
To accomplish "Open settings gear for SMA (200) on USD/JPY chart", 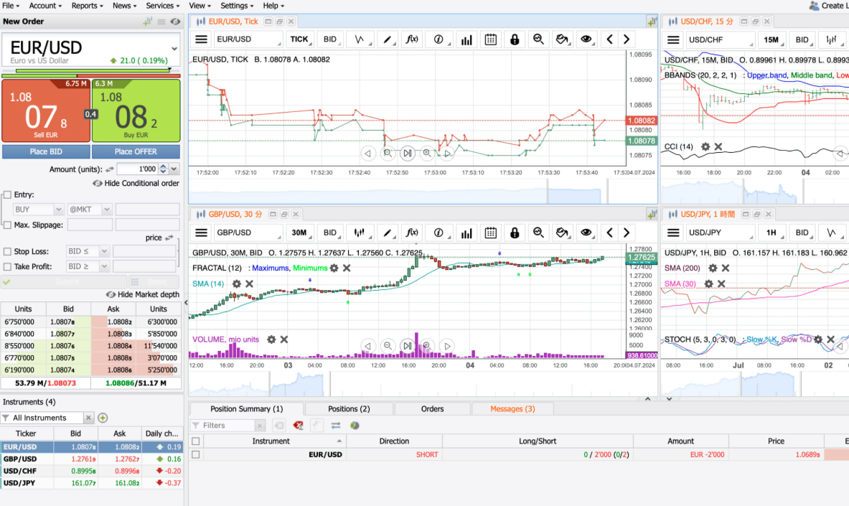I will [713, 268].
